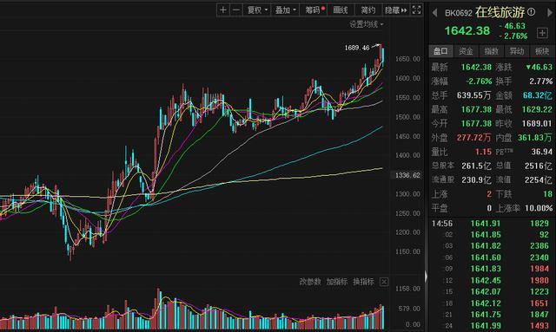Viewport: 556px width, 332px height.
Task: Zoom out chart with minus icon
Action: coord(236,10)
